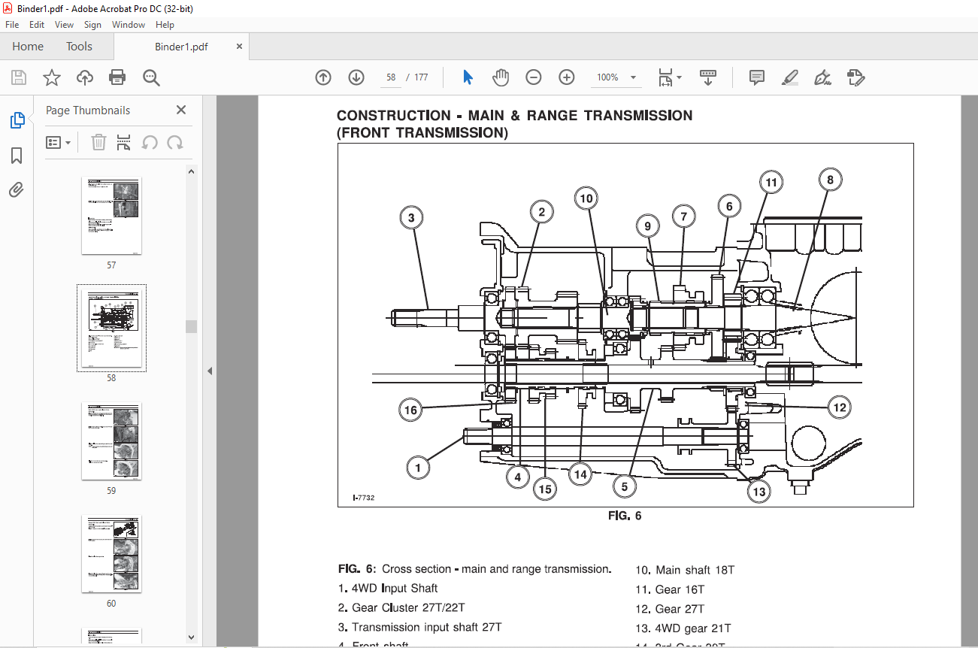
Task: Zoom out with the minus icon
Action: [x=534, y=77]
